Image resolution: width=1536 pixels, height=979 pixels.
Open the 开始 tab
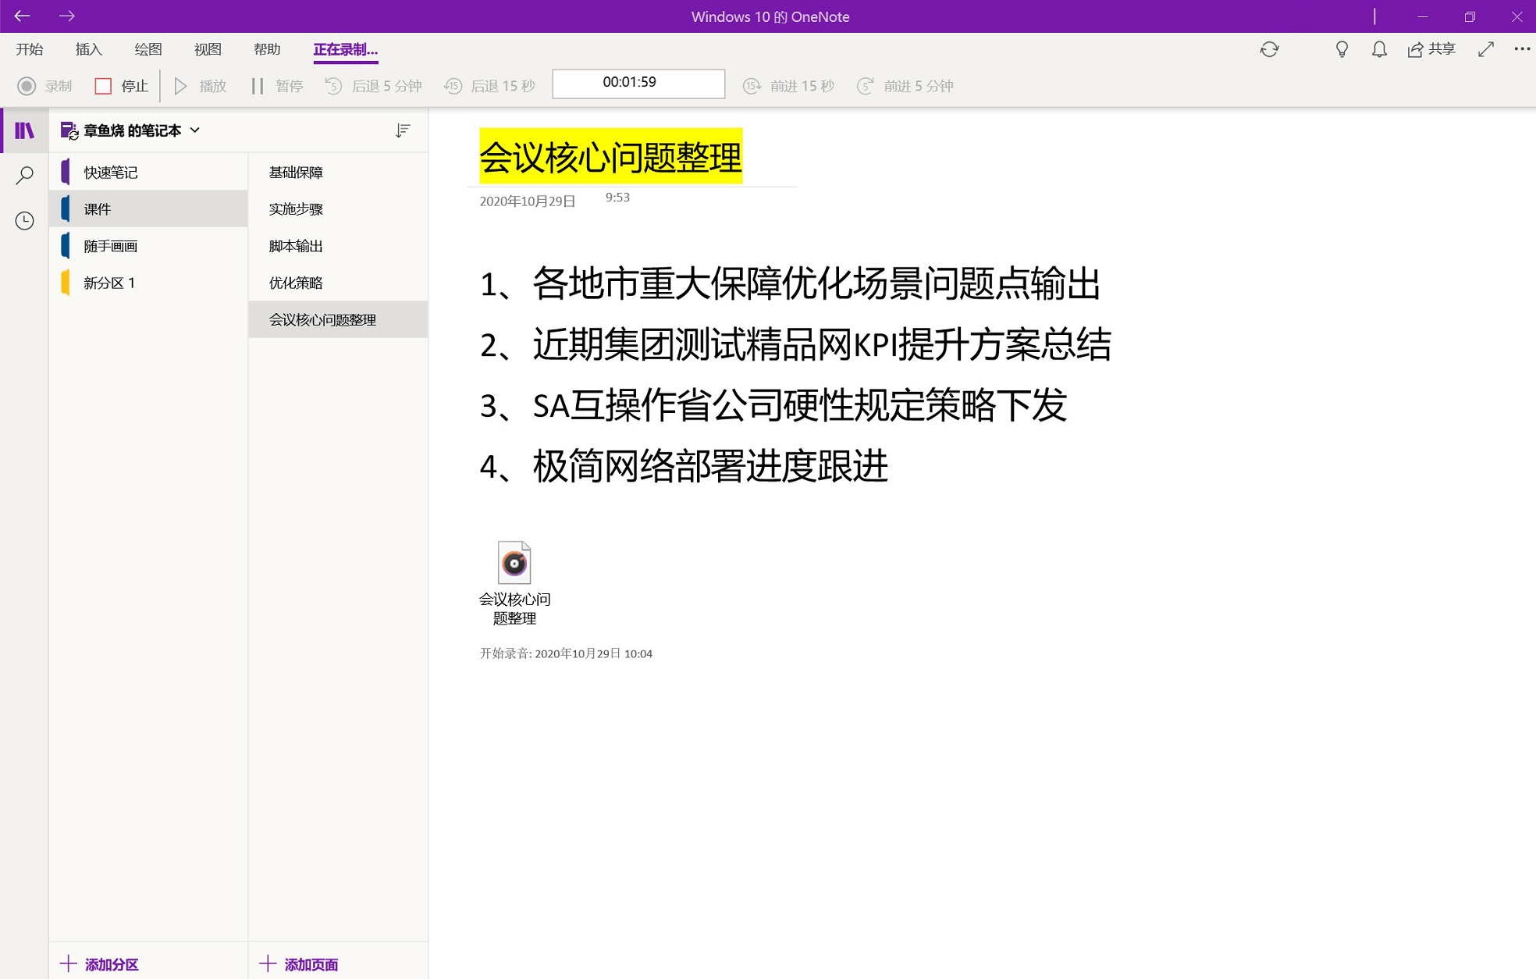pos(30,49)
